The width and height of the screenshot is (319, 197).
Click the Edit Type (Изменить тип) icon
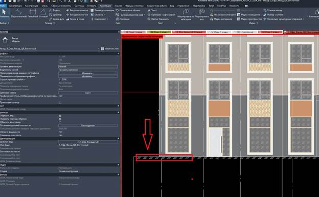tap(103, 49)
